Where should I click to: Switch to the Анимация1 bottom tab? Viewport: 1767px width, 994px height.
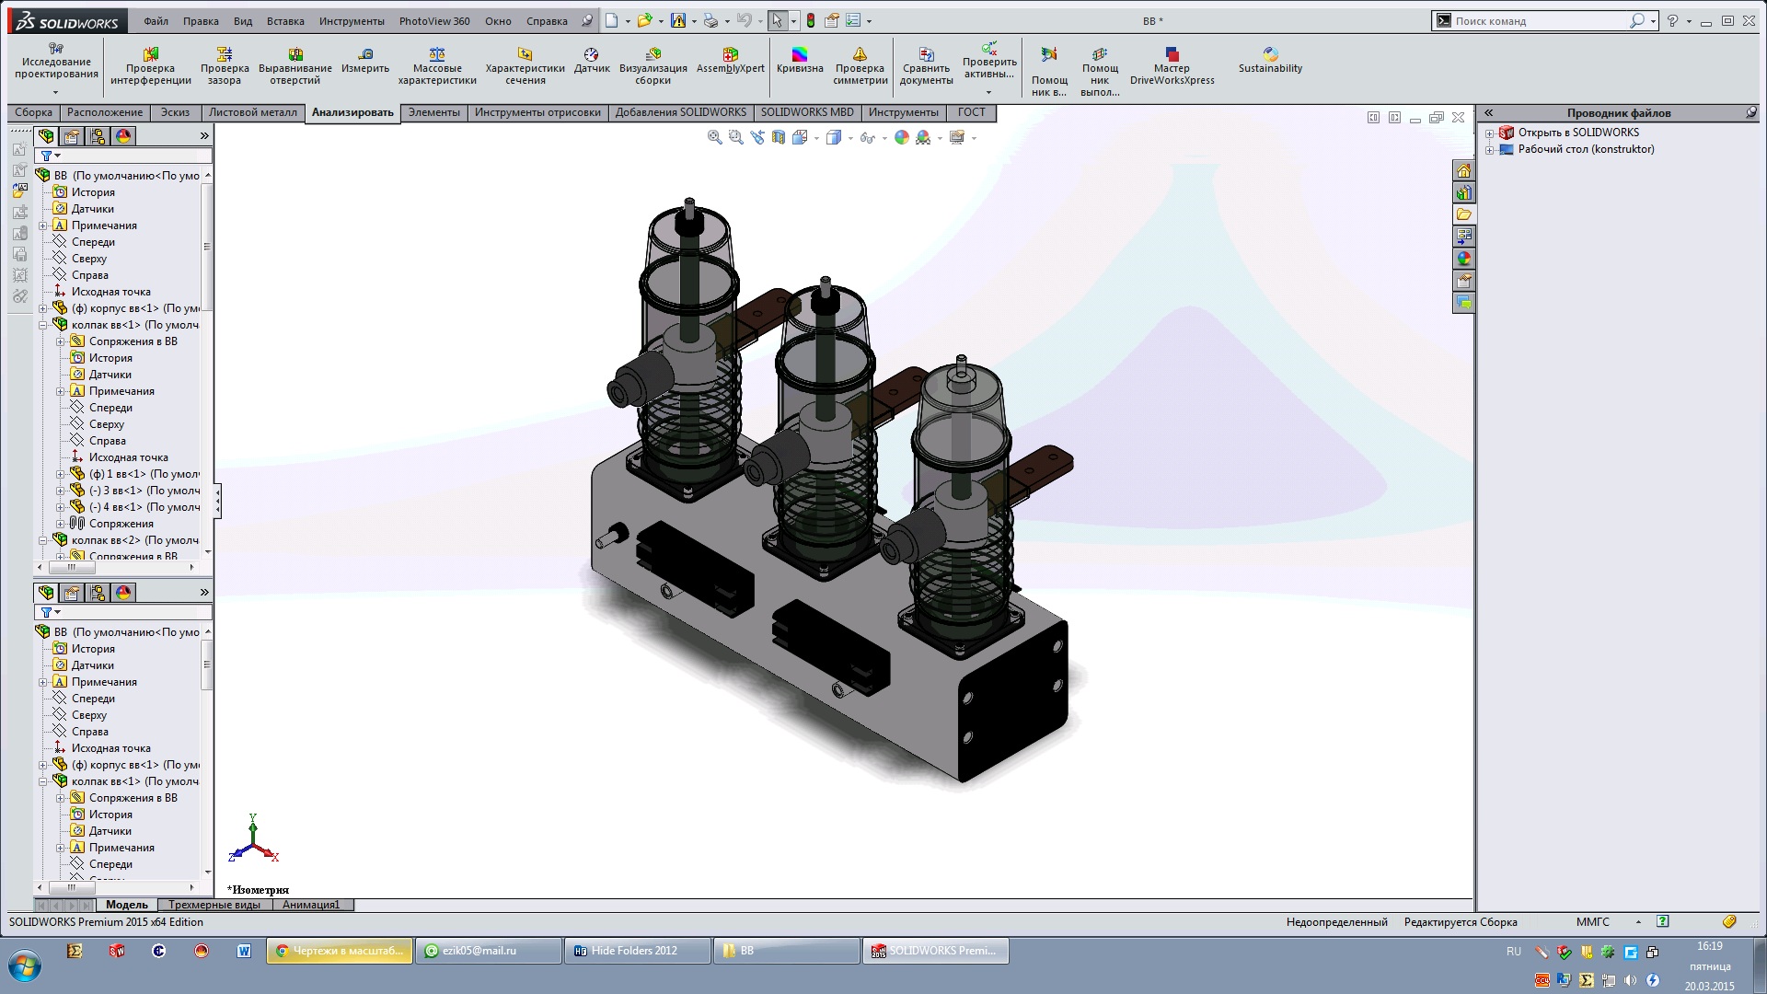pyautogui.click(x=312, y=905)
